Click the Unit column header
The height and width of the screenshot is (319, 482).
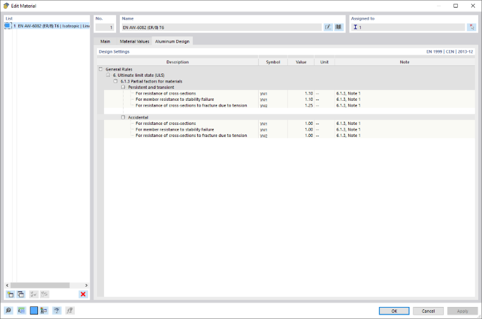tap(324, 62)
